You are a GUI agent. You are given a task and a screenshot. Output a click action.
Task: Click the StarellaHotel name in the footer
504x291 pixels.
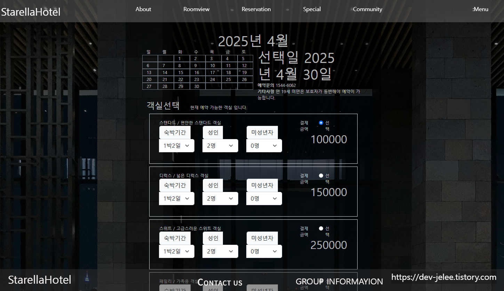click(40, 280)
